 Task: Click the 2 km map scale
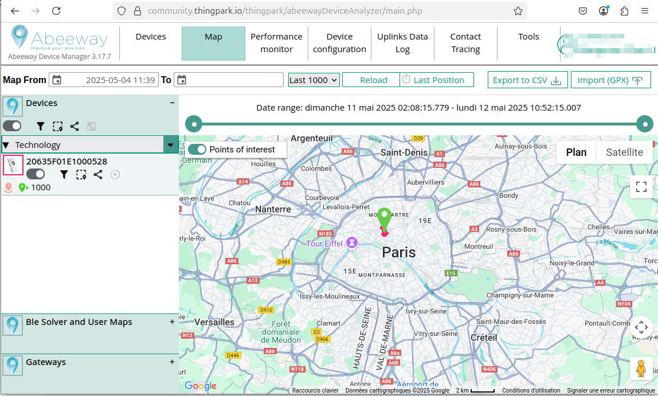click(x=476, y=390)
